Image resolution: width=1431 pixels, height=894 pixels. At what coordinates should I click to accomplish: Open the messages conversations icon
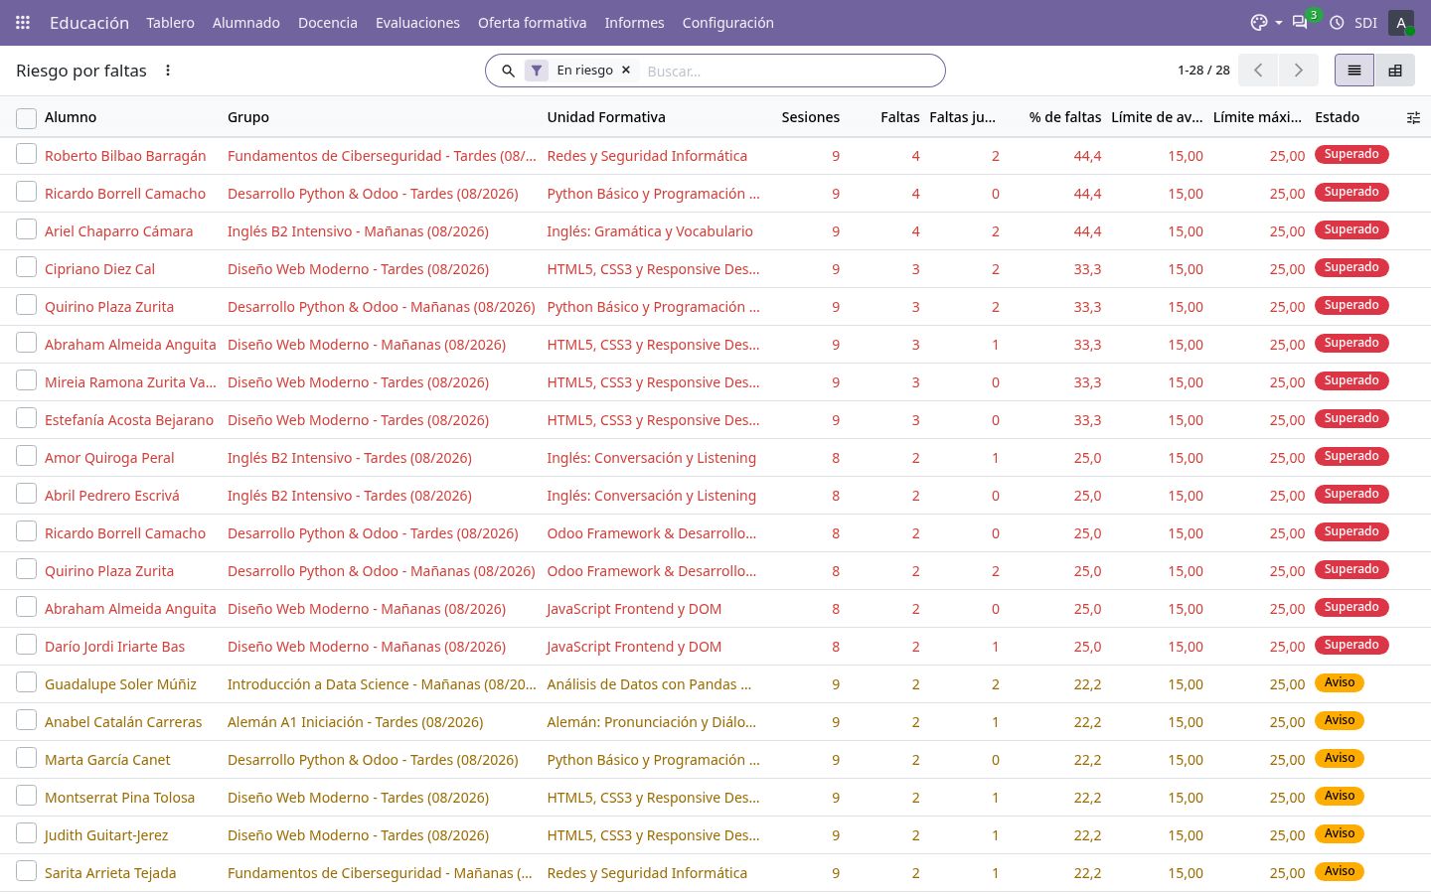(x=1300, y=22)
